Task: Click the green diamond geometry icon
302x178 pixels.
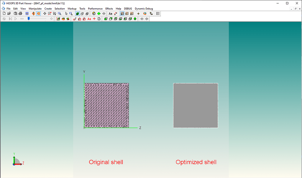Action: 135,19
